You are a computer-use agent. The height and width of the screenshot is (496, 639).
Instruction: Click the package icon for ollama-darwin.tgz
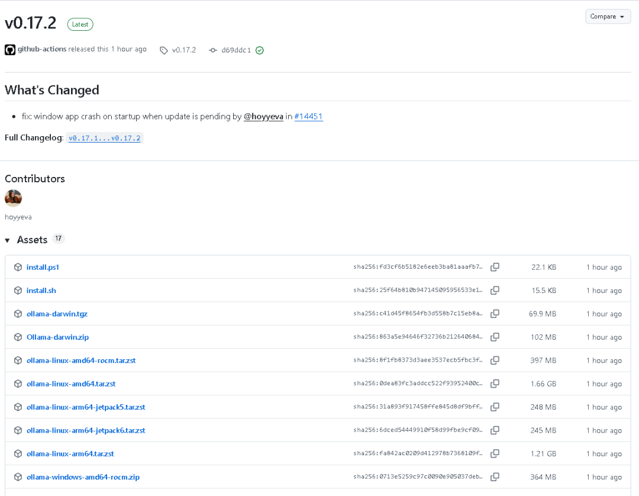pyautogui.click(x=18, y=314)
